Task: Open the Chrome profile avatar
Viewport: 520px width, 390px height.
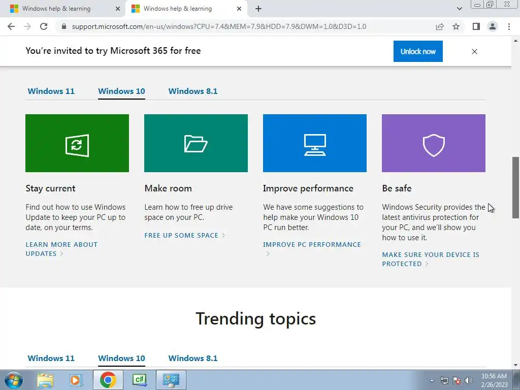Action: (493, 26)
